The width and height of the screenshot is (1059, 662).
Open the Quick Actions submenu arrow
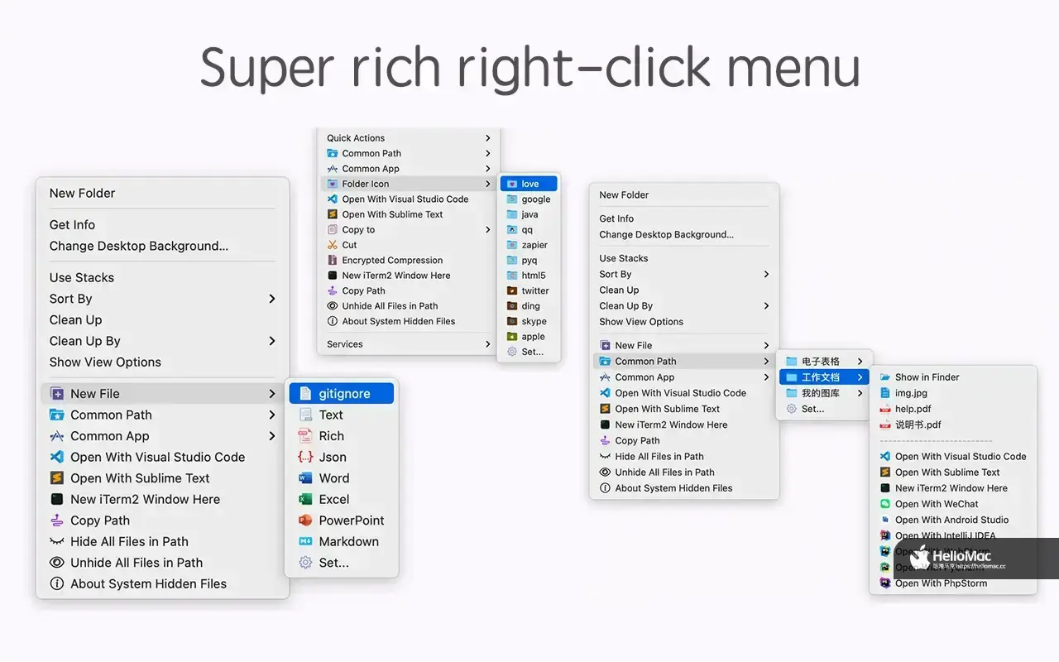click(487, 138)
